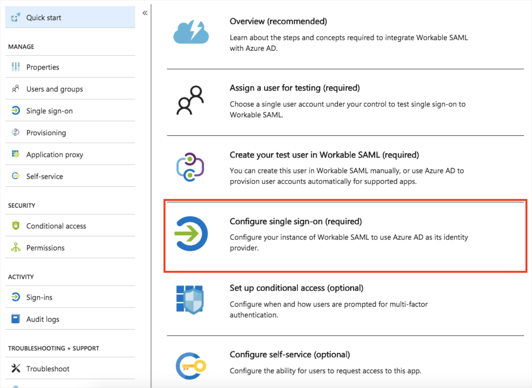Open Permissions in the Security section

point(70,248)
